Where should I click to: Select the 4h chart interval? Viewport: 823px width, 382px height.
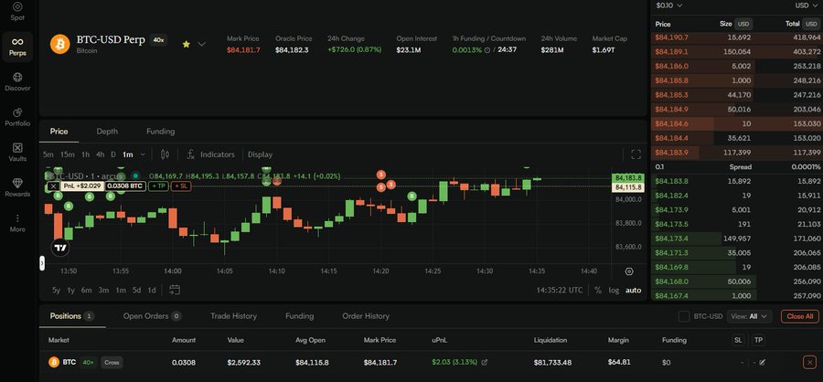(x=101, y=154)
